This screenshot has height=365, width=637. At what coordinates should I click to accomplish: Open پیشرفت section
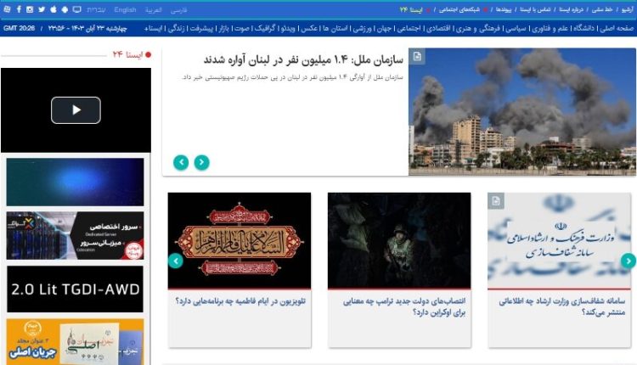tap(201, 28)
